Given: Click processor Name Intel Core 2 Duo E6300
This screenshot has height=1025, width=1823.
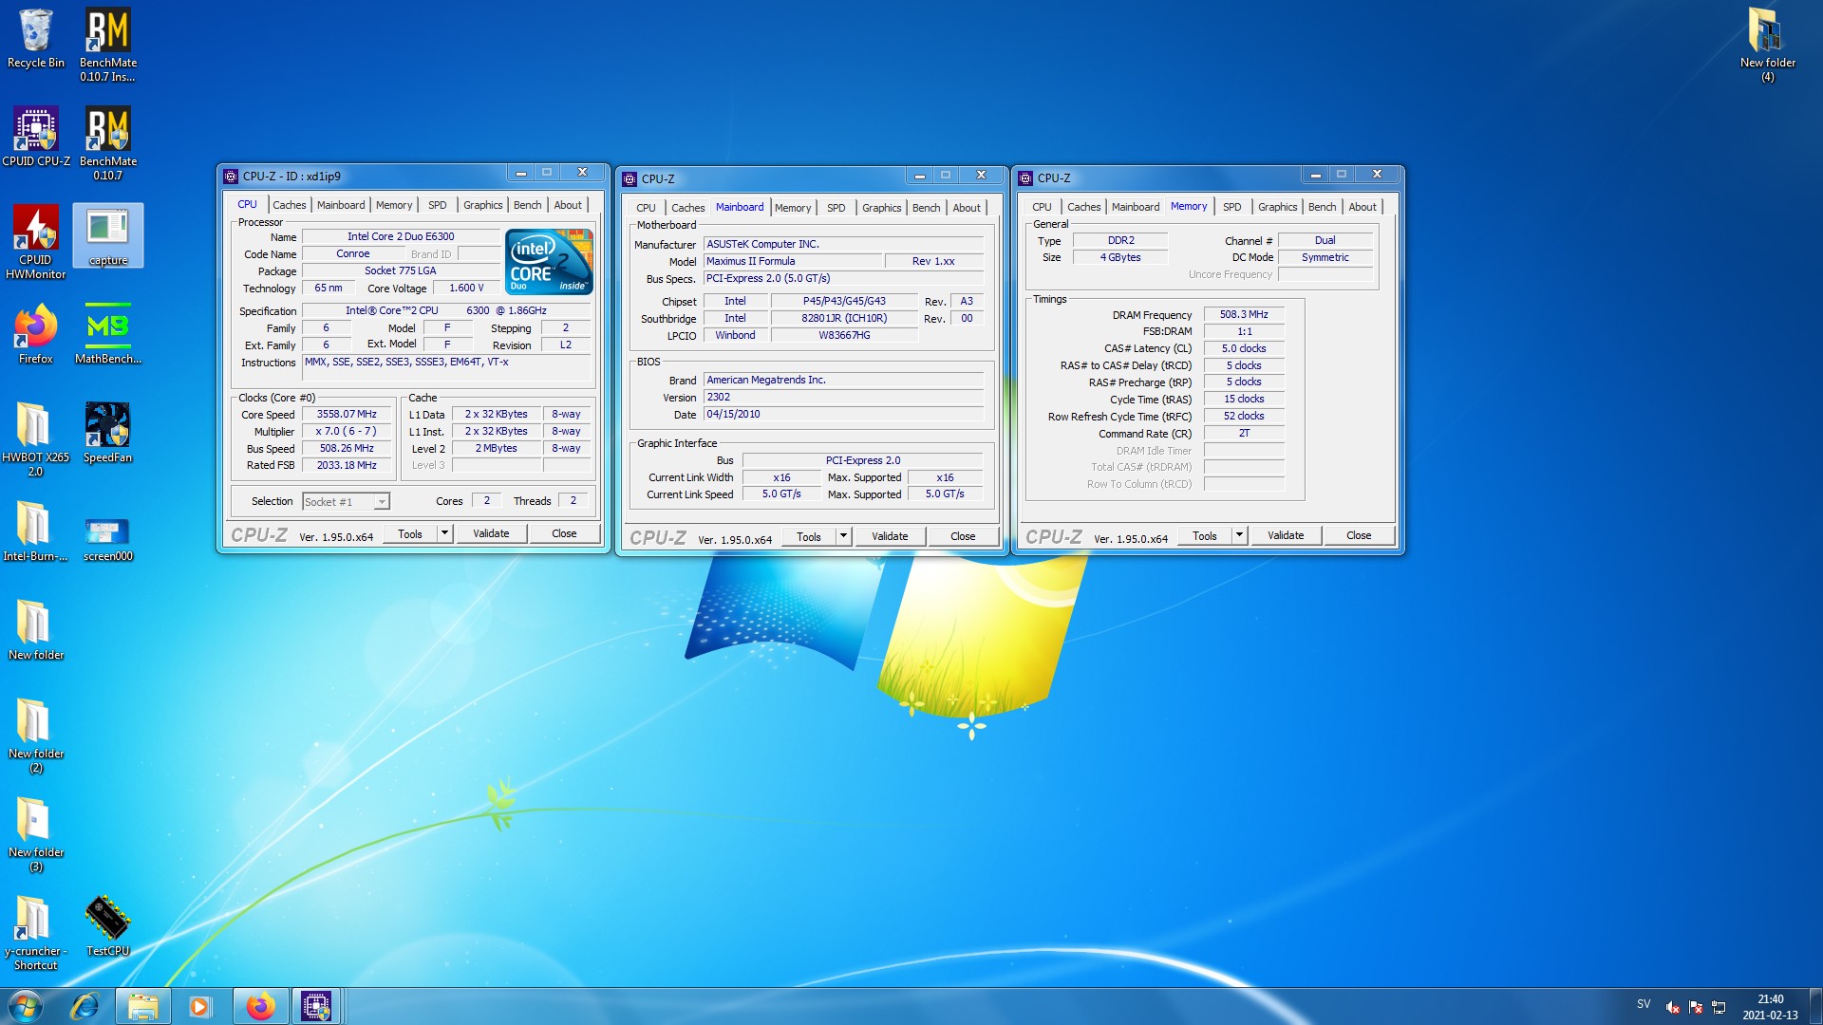Looking at the screenshot, I should pos(401,237).
